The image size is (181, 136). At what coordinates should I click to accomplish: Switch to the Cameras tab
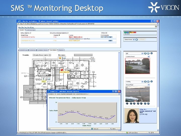pos(32,50)
